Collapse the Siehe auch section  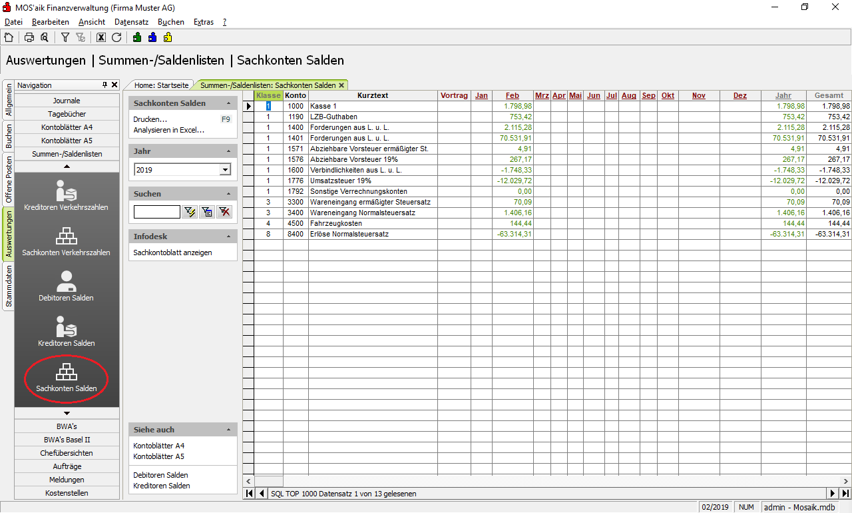(x=229, y=430)
